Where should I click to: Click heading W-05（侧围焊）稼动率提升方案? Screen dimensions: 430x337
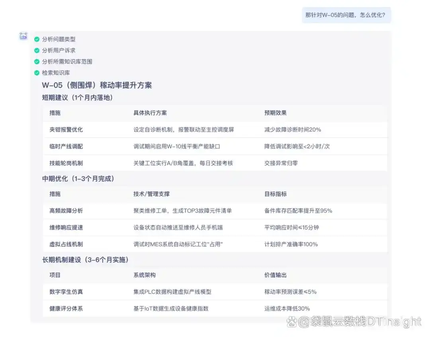pos(97,85)
